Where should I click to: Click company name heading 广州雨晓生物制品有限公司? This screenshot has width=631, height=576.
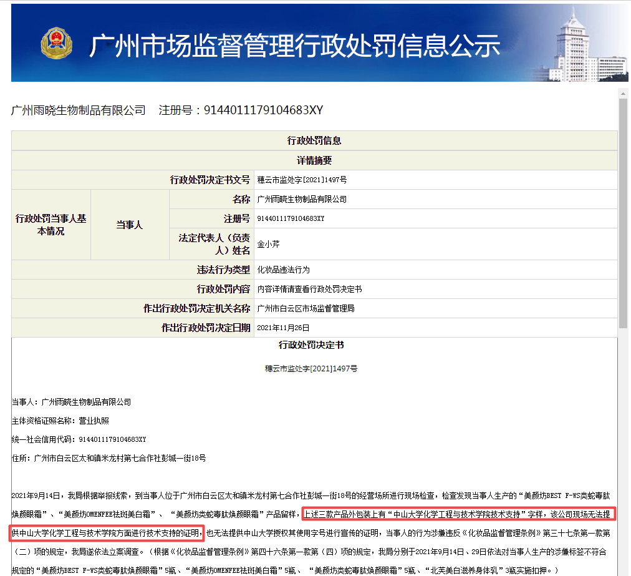pos(79,110)
